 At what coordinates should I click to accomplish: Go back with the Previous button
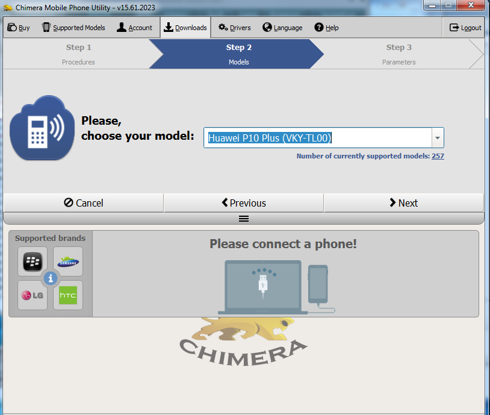point(243,203)
